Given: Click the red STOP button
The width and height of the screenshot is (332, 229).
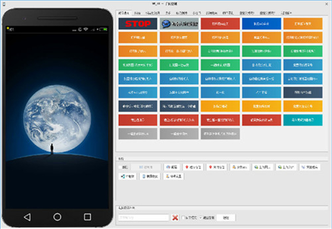Looking at the screenshot, I should [x=137, y=24].
